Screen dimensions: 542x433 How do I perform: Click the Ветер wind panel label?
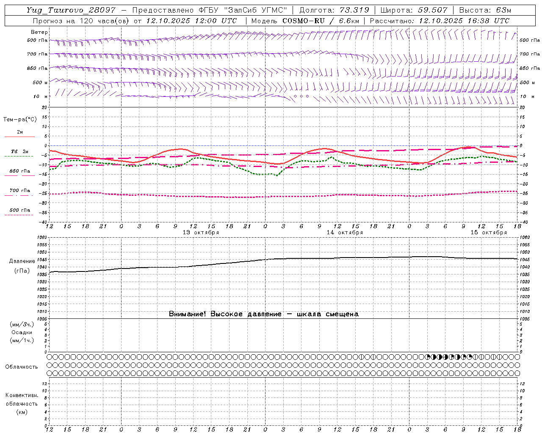point(39,32)
